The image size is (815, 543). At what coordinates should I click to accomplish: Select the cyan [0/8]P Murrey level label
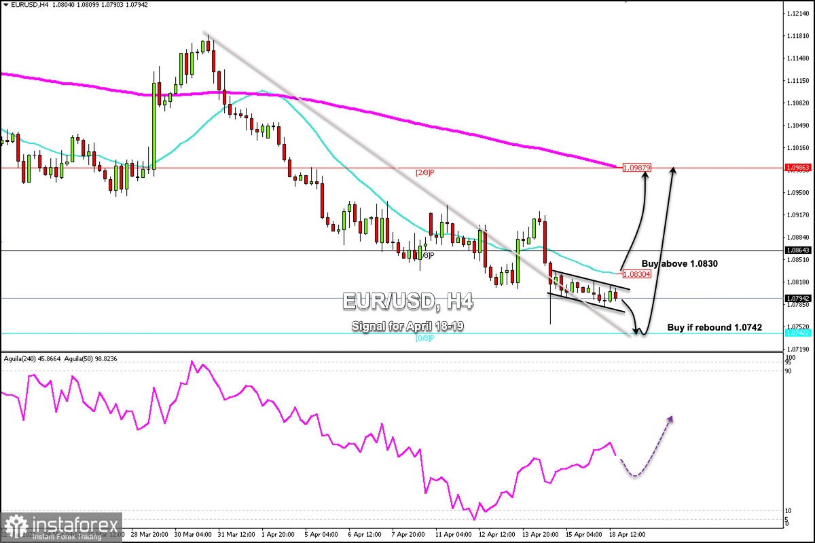(425, 338)
